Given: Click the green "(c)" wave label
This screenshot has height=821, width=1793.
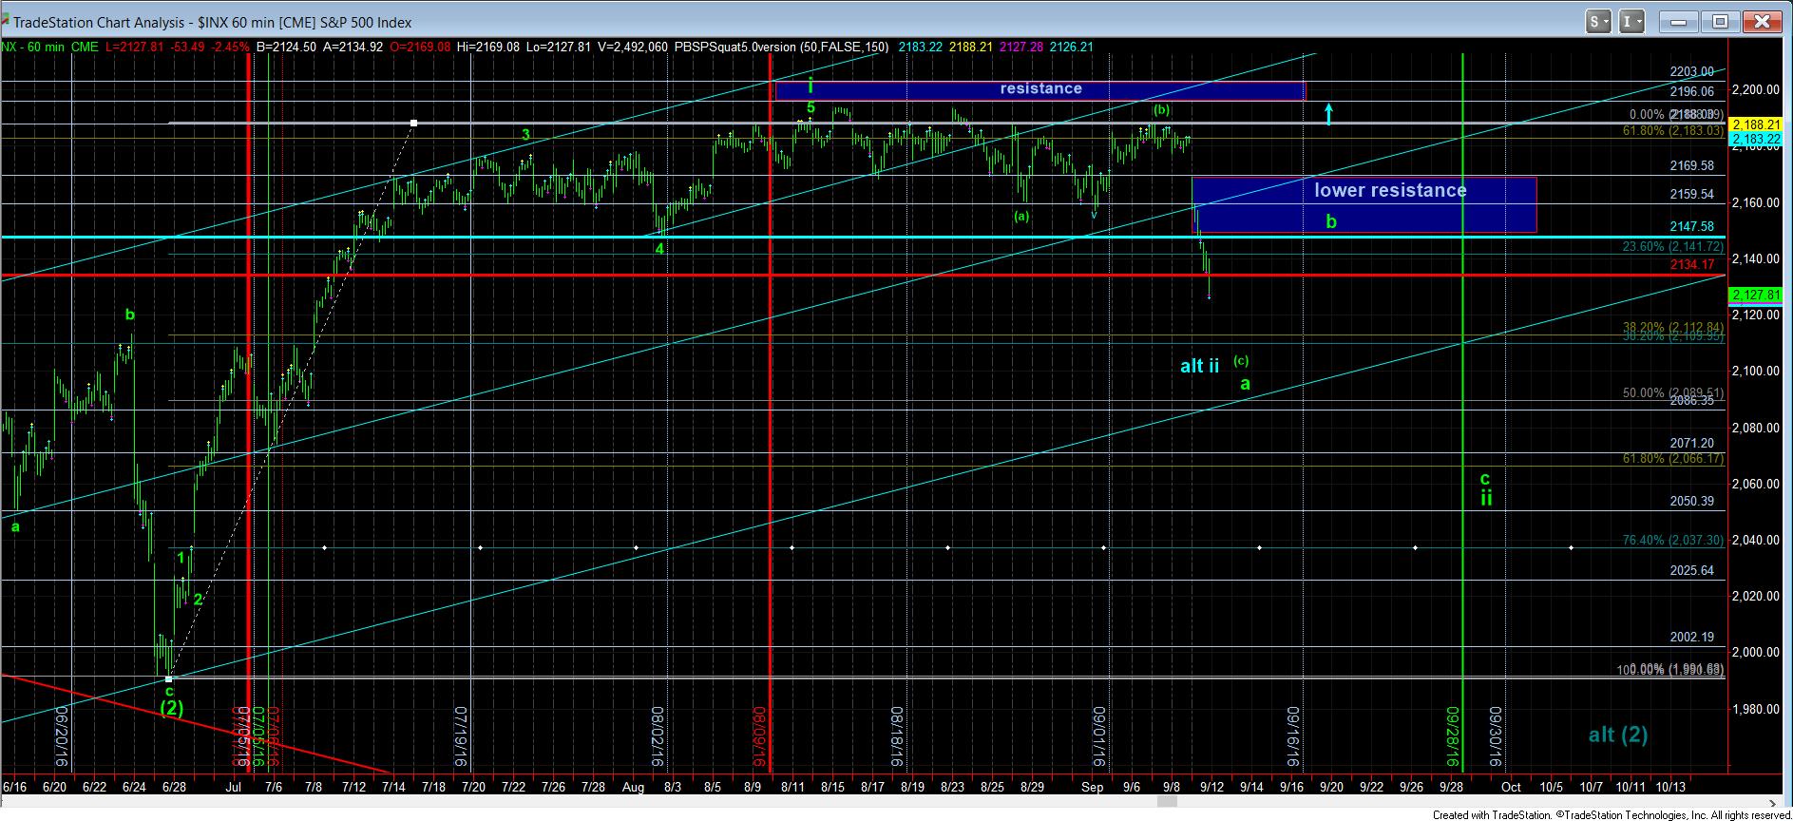Looking at the screenshot, I should coord(1241,361).
